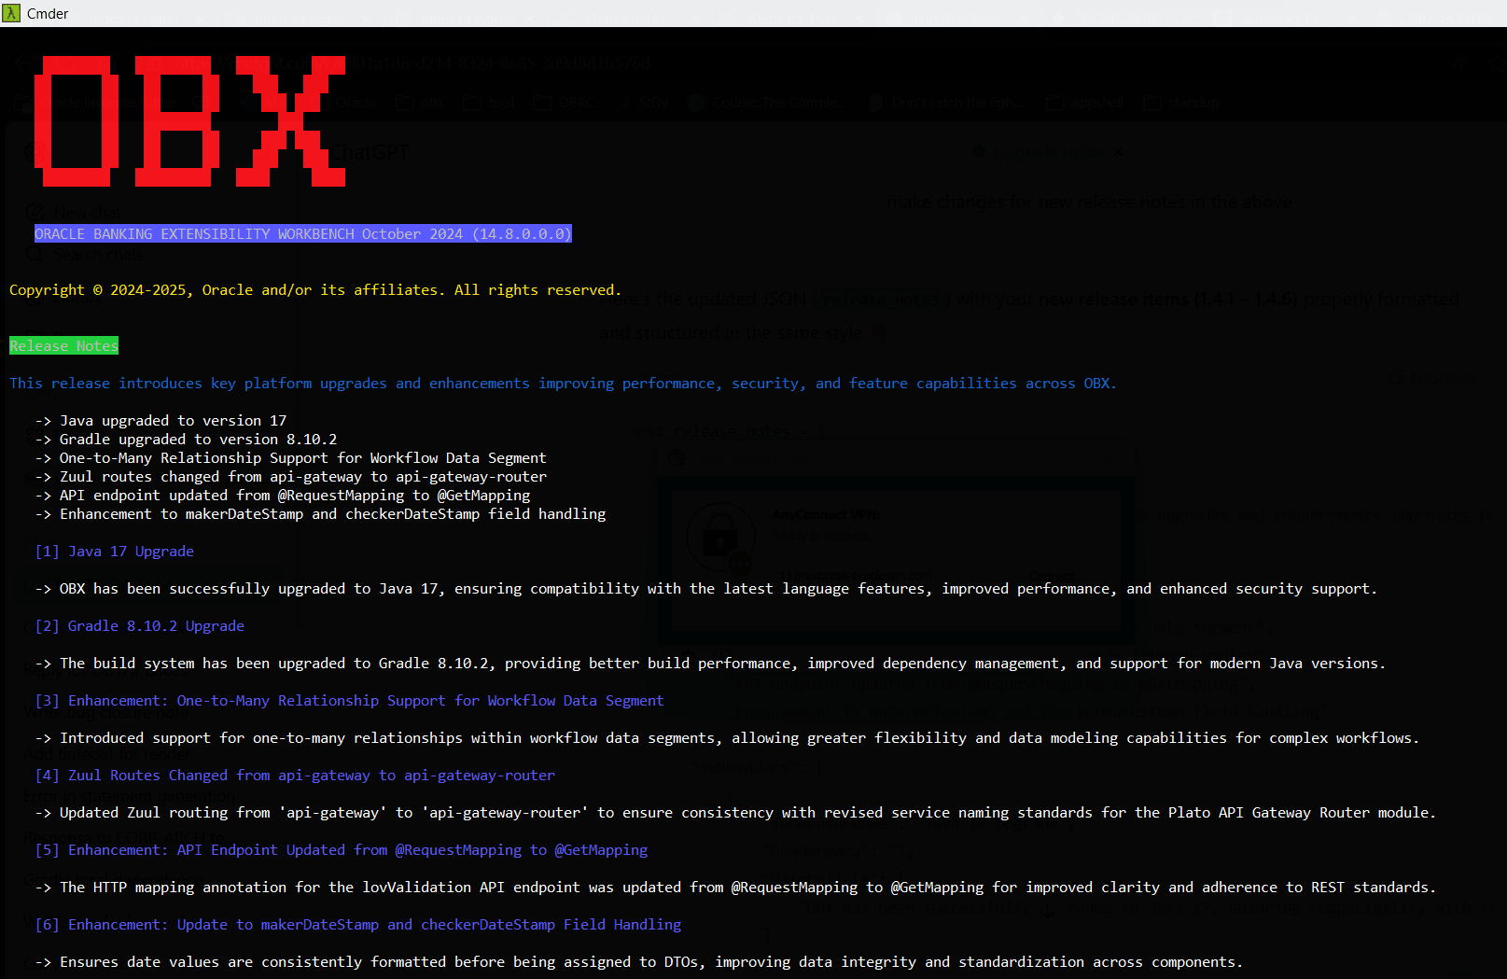The height and width of the screenshot is (979, 1507).
Task: Open the "OBRC" bookmark folder in the background browser
Action: (x=565, y=103)
